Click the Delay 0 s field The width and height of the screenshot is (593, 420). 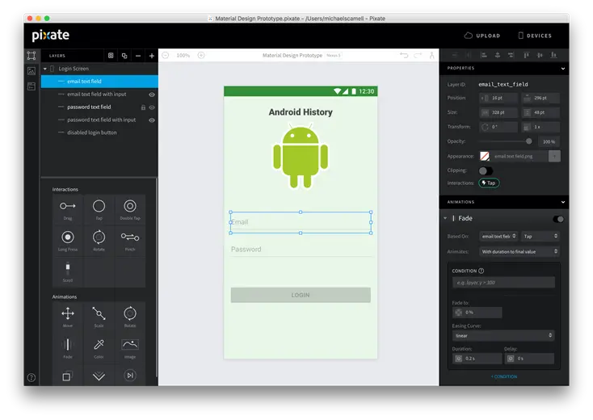(529, 359)
